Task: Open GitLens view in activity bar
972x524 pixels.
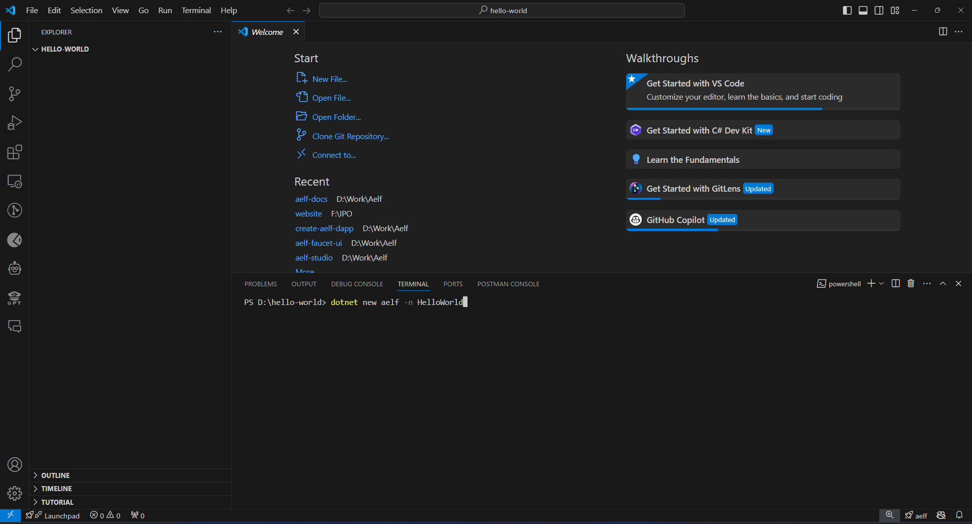Action: [x=15, y=210]
